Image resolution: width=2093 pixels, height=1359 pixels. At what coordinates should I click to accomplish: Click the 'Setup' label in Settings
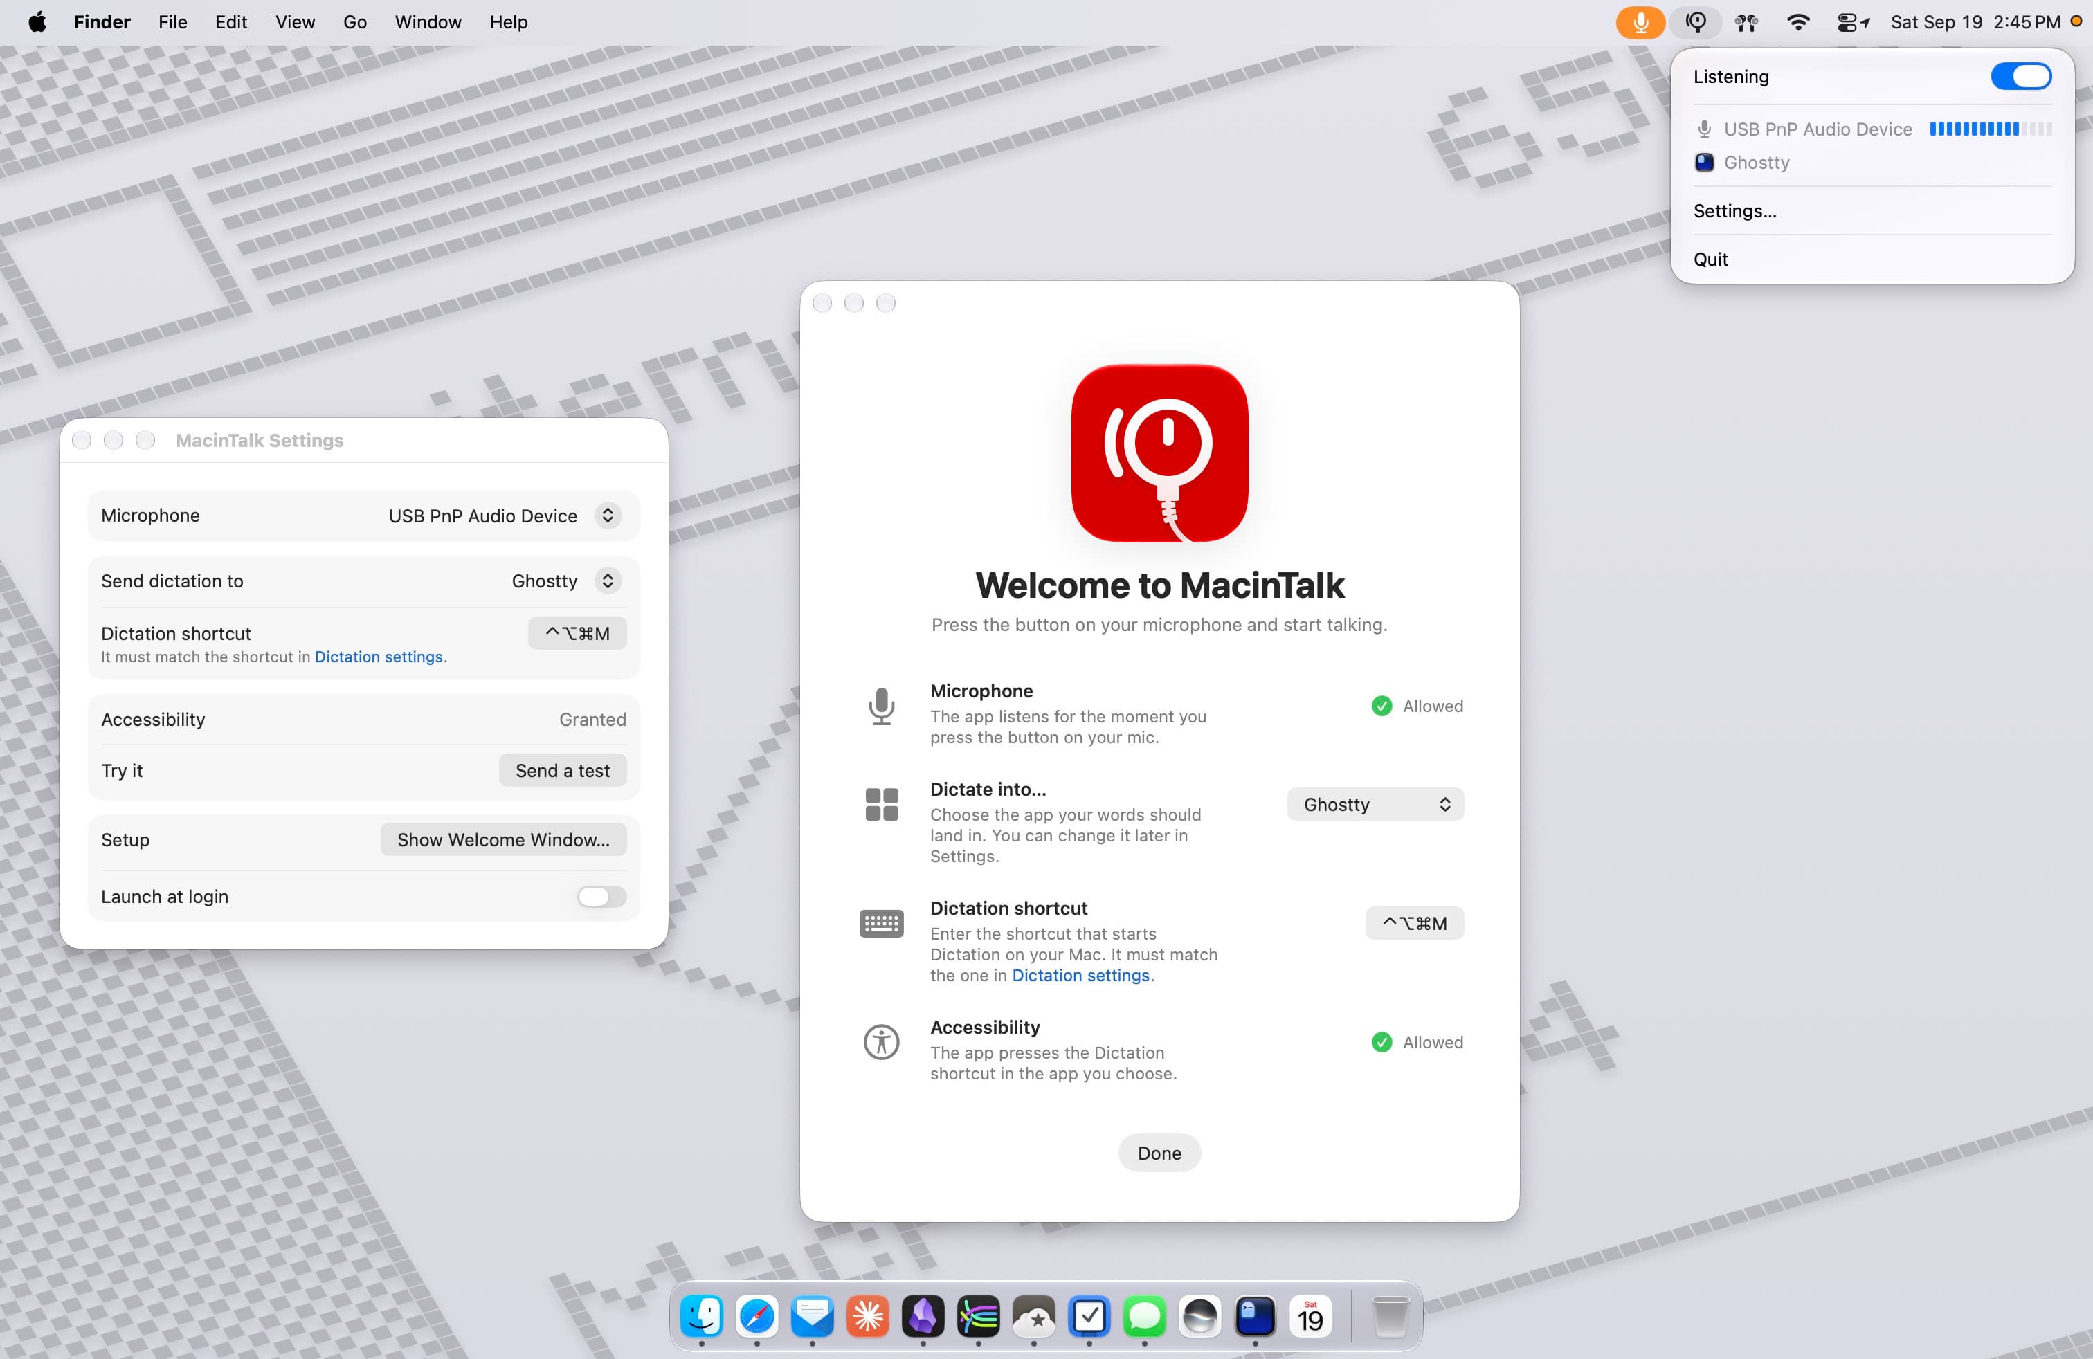tap(125, 839)
